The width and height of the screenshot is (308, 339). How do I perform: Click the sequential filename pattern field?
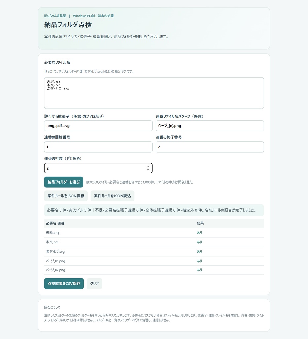(210, 125)
